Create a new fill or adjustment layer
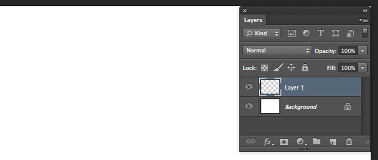 coord(300,142)
